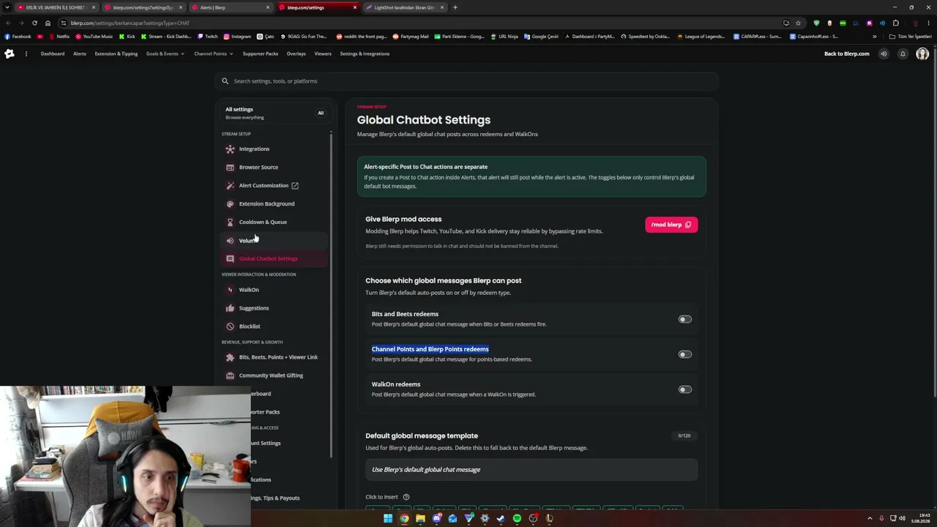Click the Browser Source sidebar icon
The width and height of the screenshot is (937, 527).
coord(230,168)
